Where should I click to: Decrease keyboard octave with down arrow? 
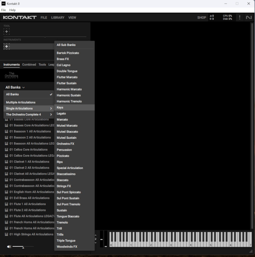95,243
